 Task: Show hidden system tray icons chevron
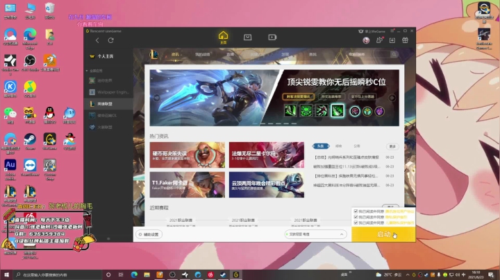click(x=408, y=274)
